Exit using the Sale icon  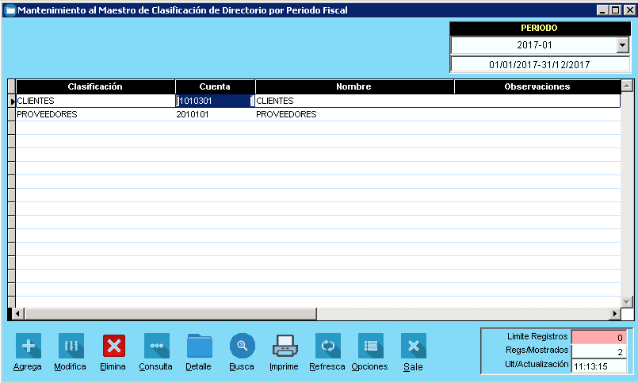[413, 346]
